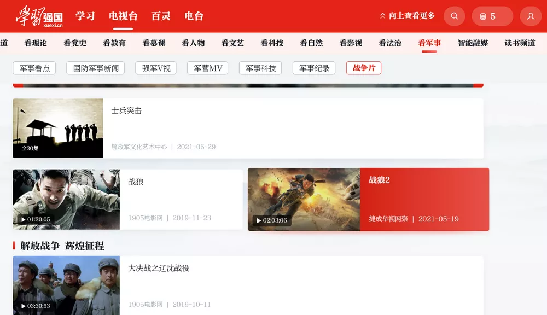This screenshot has height=315, width=547.
Task: Open the user profile icon
Action: [x=530, y=16]
